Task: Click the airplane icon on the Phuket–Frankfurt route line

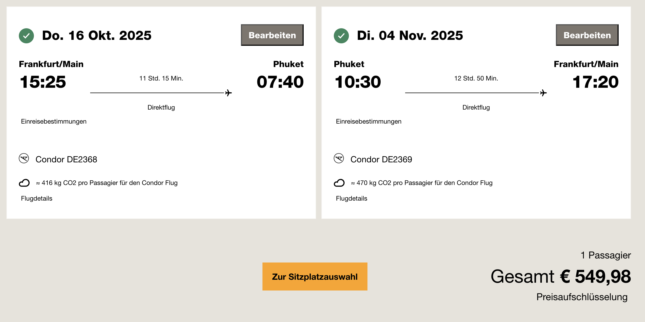Action: [543, 93]
